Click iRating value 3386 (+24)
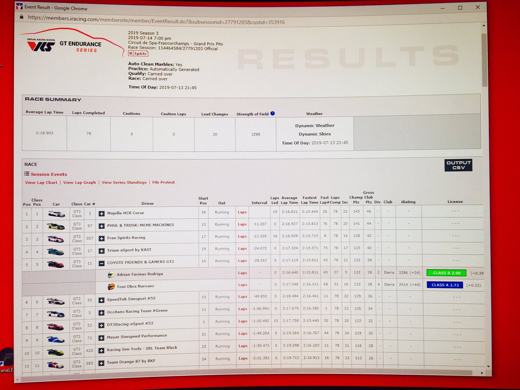520x390 pixels. pyautogui.click(x=409, y=273)
